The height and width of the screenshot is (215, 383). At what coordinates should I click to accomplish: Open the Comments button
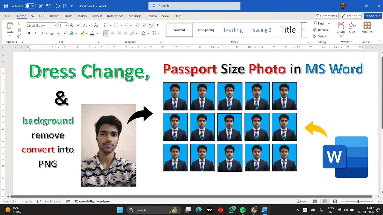point(327,16)
